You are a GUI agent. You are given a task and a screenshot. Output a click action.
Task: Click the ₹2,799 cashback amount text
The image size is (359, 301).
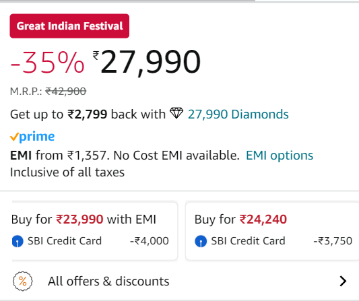(x=88, y=114)
